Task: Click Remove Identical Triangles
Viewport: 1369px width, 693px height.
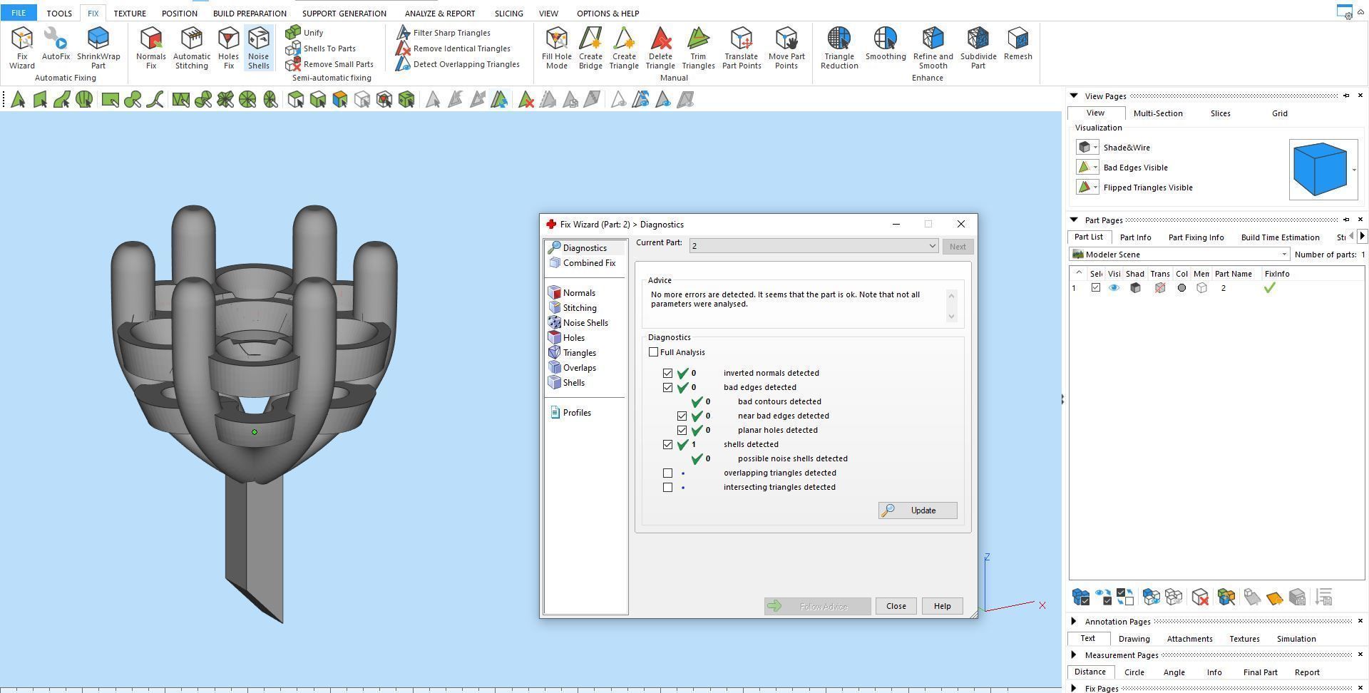Action: (453, 48)
